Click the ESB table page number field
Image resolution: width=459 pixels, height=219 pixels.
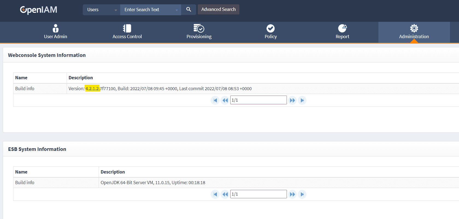click(x=258, y=194)
